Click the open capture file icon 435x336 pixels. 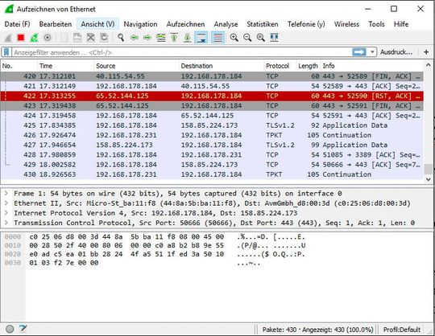[x=64, y=38]
